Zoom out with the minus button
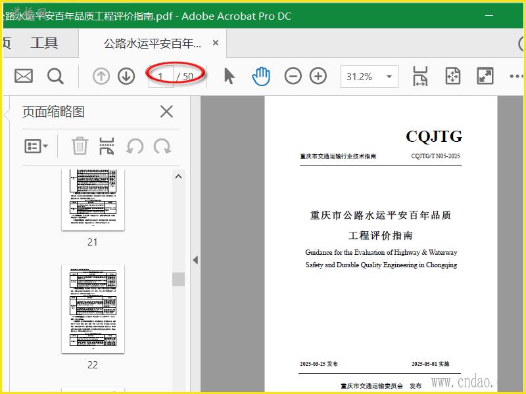526x394 pixels. tap(293, 76)
